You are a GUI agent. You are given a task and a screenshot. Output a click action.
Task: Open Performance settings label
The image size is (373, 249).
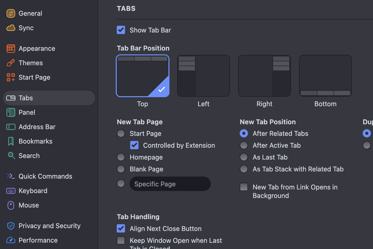tap(38, 240)
